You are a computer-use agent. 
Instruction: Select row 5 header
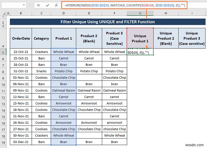[x=3, y=52]
